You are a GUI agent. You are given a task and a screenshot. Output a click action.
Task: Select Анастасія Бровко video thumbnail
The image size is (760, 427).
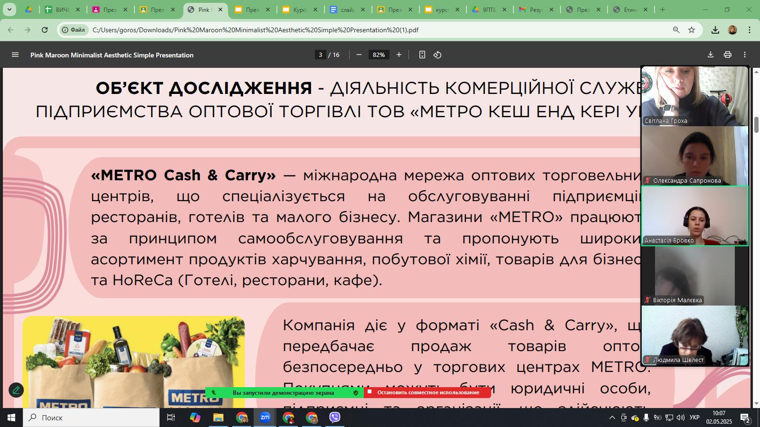coord(695,215)
